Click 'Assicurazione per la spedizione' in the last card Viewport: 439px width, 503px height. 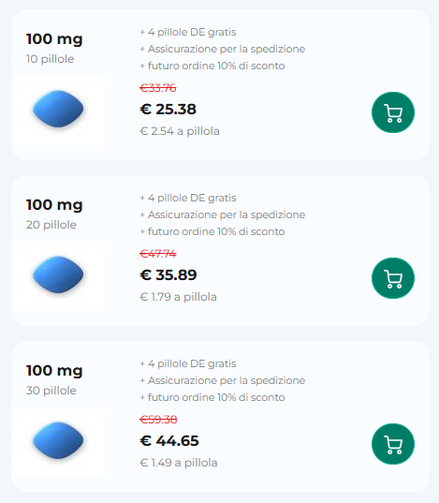tap(227, 381)
